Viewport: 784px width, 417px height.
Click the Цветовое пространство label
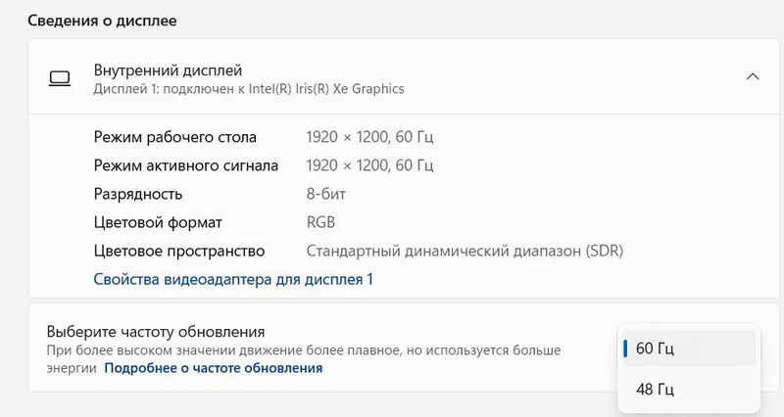(179, 251)
